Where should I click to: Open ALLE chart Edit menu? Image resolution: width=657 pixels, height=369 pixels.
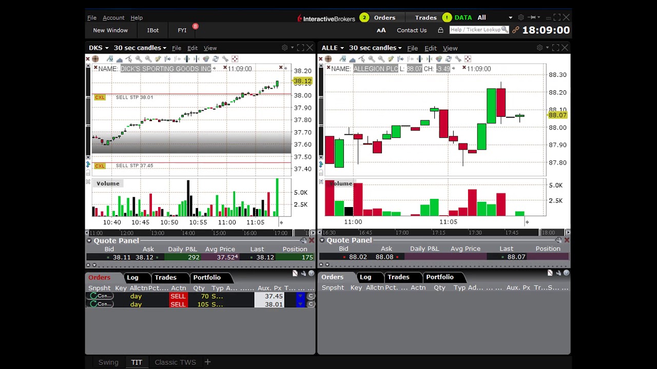click(x=430, y=48)
